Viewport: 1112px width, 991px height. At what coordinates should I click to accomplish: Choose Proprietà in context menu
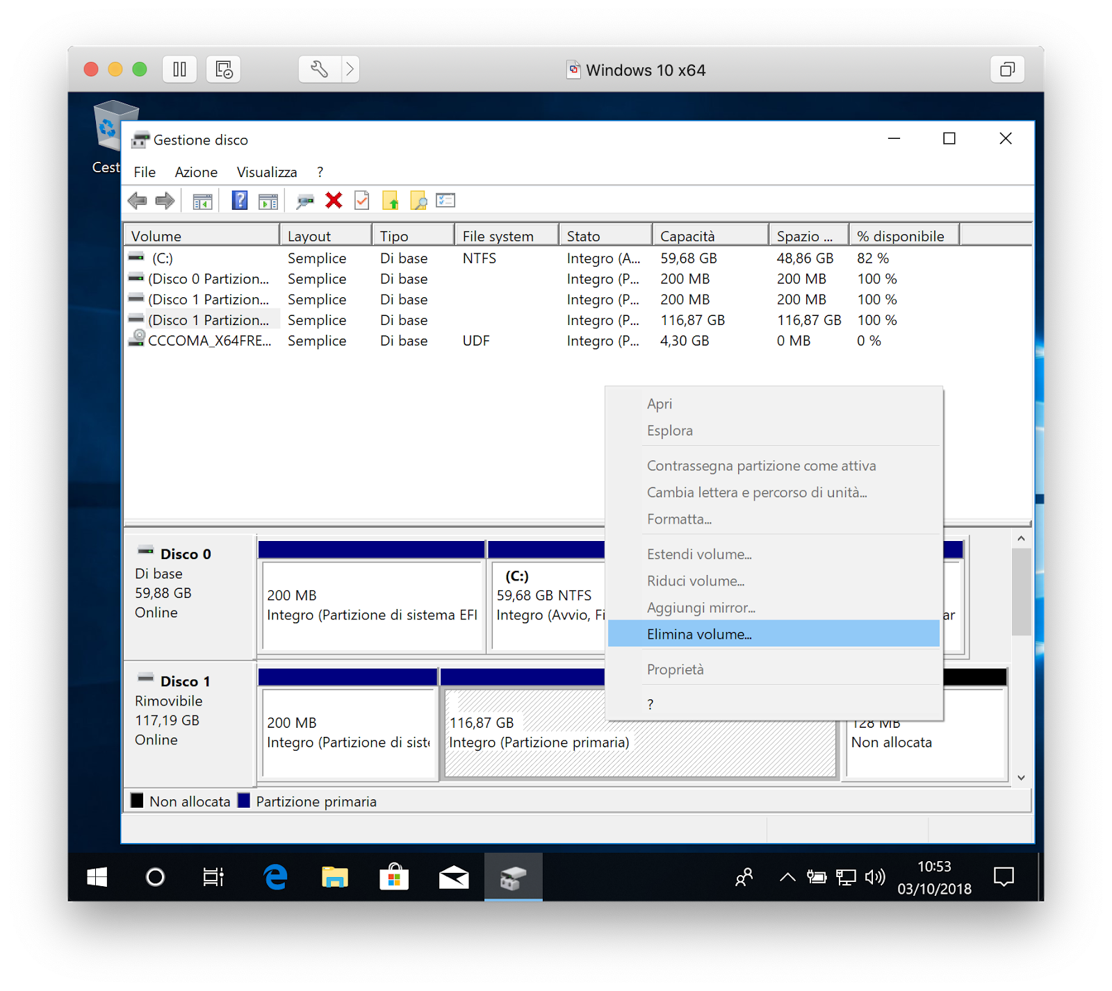774,669
